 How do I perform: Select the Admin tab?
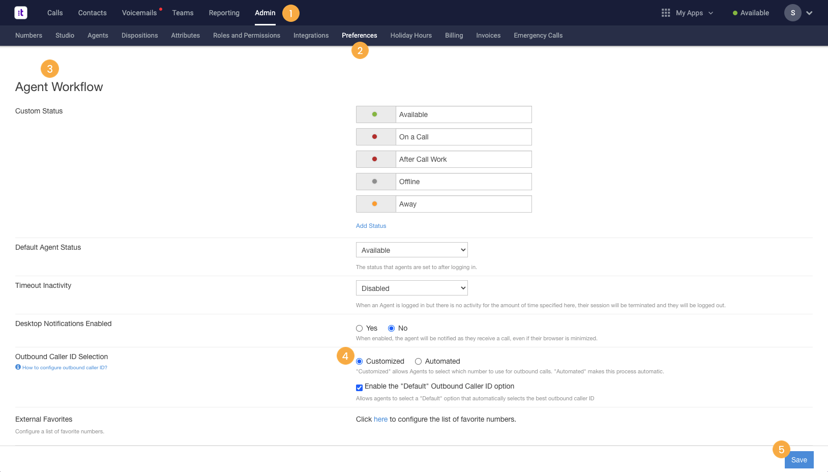(265, 13)
